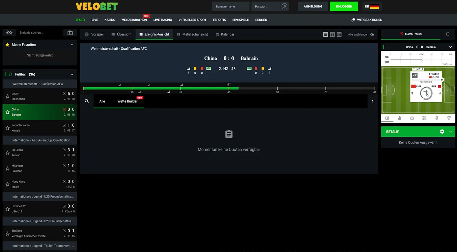
Task: Collapse the Fußball (36) section
Action: pos(72,74)
